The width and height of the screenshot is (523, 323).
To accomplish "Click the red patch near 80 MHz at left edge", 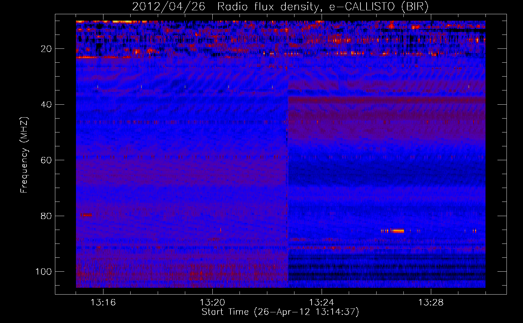I will 86,215.
